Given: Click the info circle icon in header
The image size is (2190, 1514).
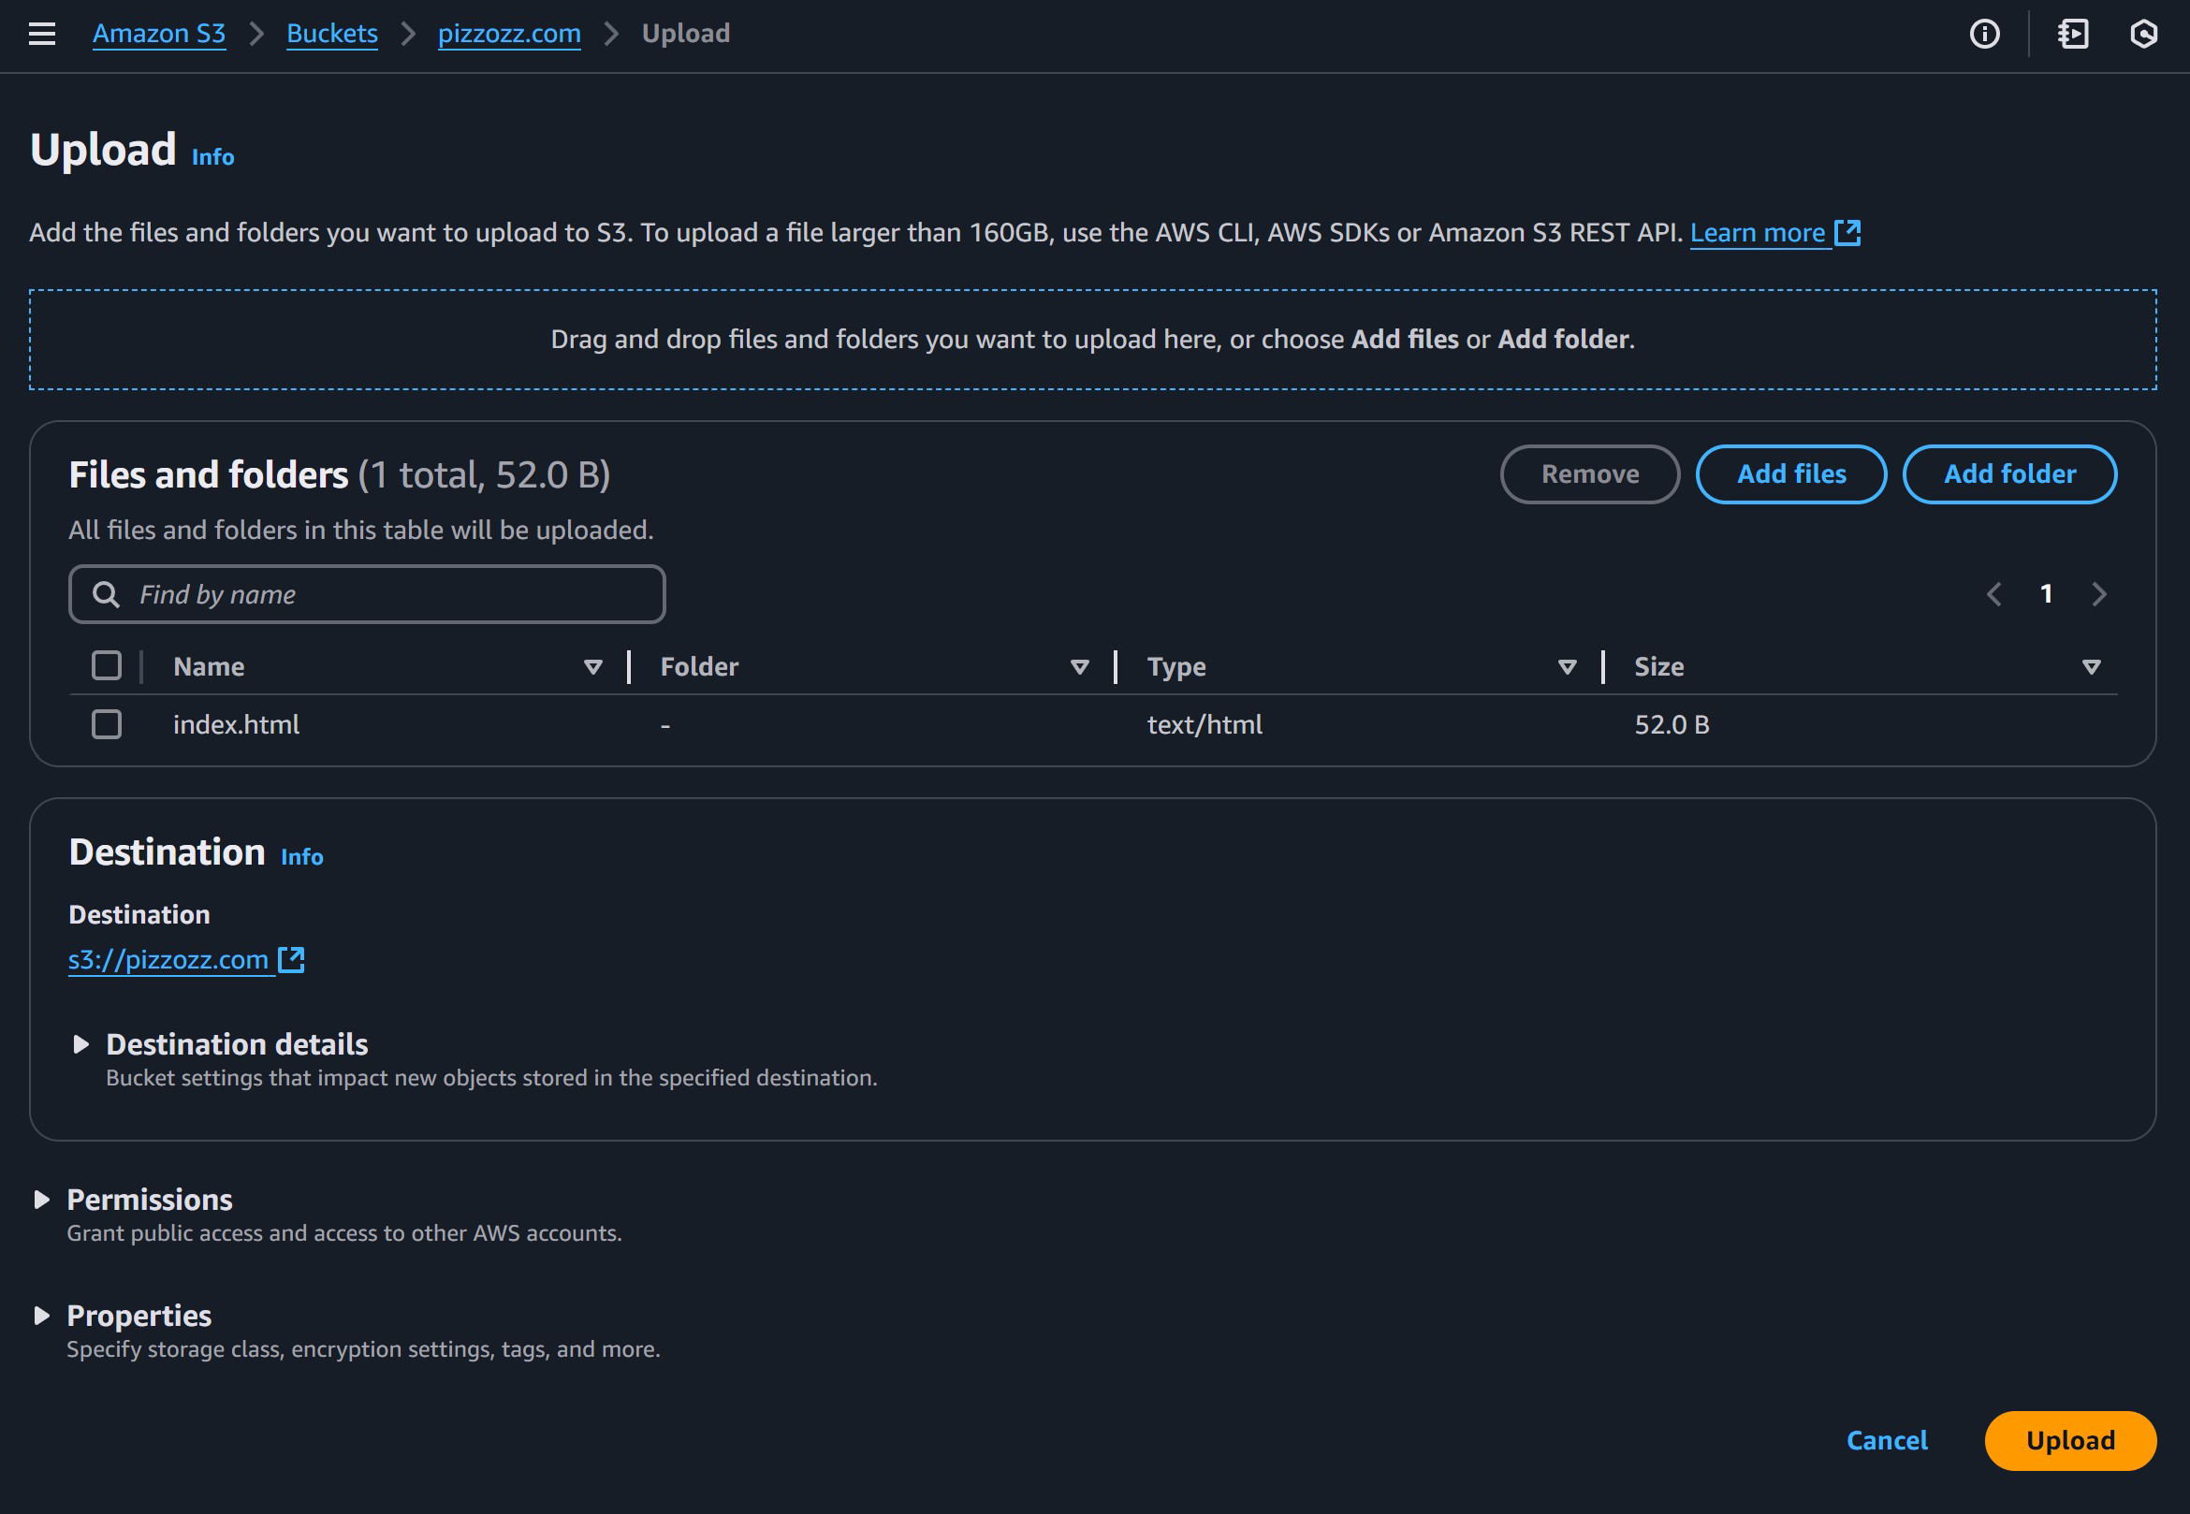Looking at the screenshot, I should (1984, 34).
